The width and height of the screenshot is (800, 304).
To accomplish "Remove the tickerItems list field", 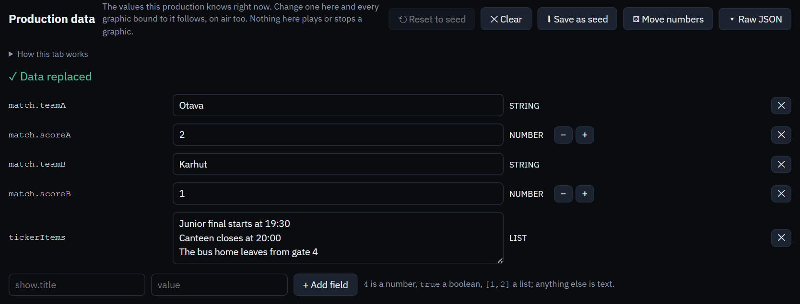I will [x=781, y=238].
